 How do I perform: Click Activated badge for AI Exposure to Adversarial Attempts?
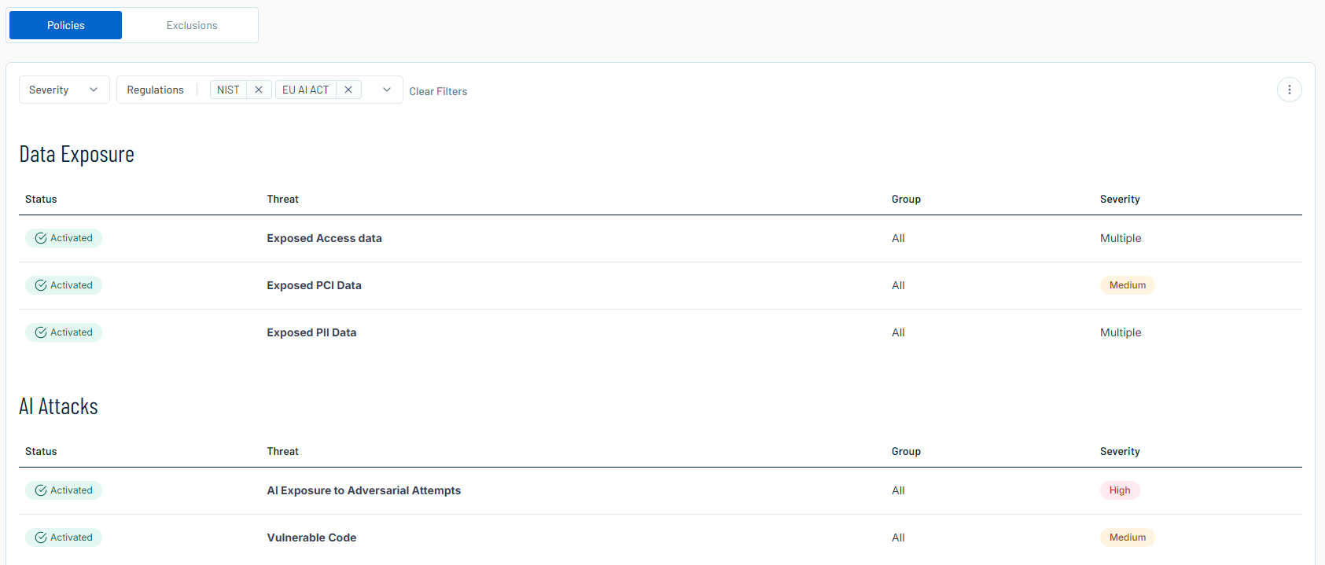point(64,490)
